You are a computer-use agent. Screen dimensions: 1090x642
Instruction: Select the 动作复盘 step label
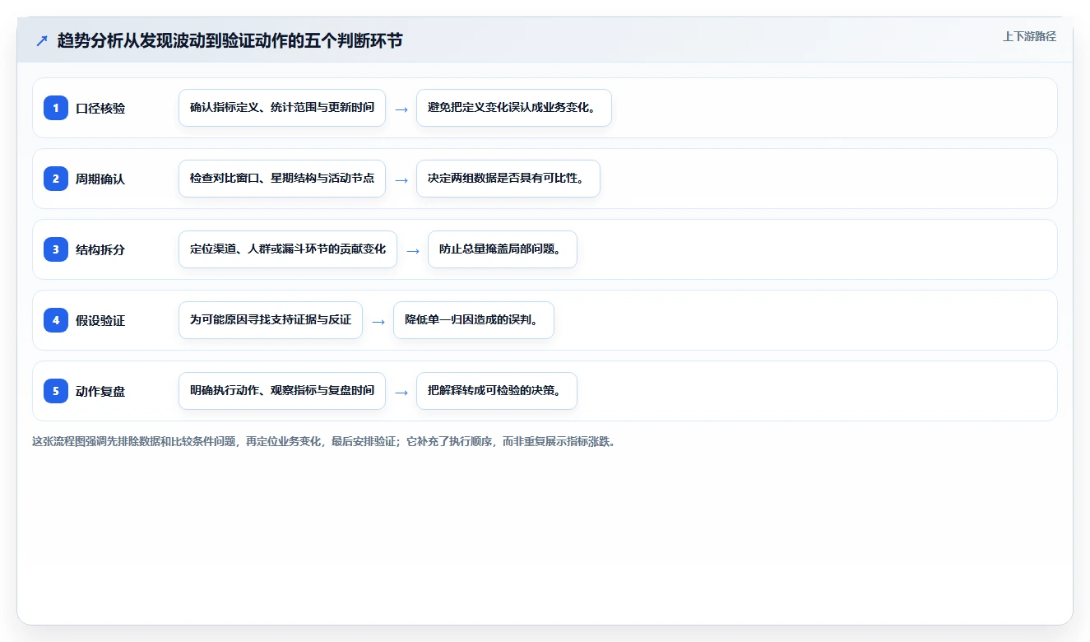click(x=100, y=391)
